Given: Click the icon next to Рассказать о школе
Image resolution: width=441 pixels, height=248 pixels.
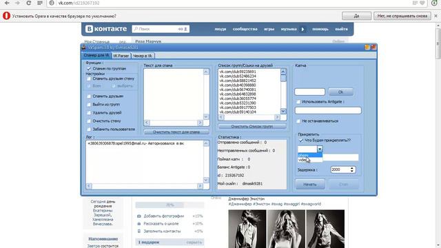Looking at the screenshot, I should click(x=139, y=224).
